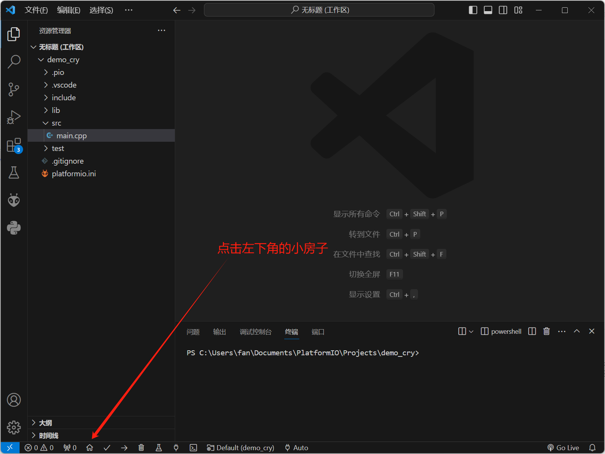Click PlatformIO Upload arrow in status bar

(x=124, y=447)
